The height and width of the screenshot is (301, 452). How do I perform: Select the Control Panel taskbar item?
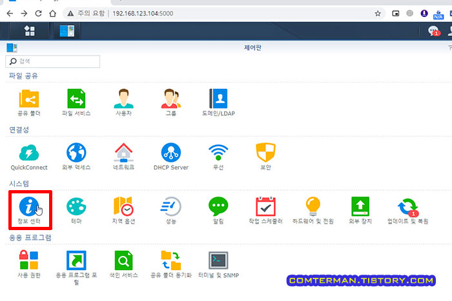coord(67,30)
